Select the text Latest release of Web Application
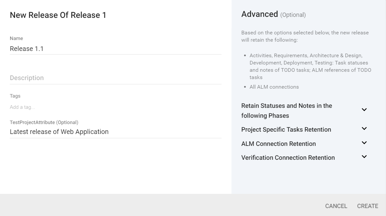Screen dimensions: 386x216 [x=58, y=132]
